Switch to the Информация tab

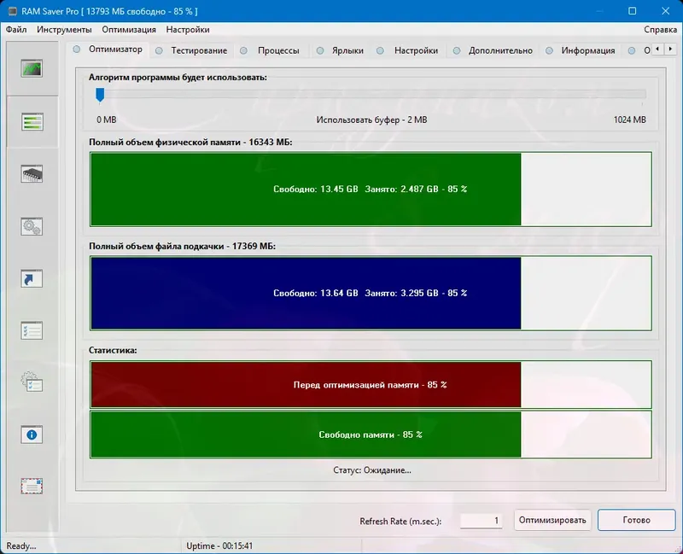581,50
